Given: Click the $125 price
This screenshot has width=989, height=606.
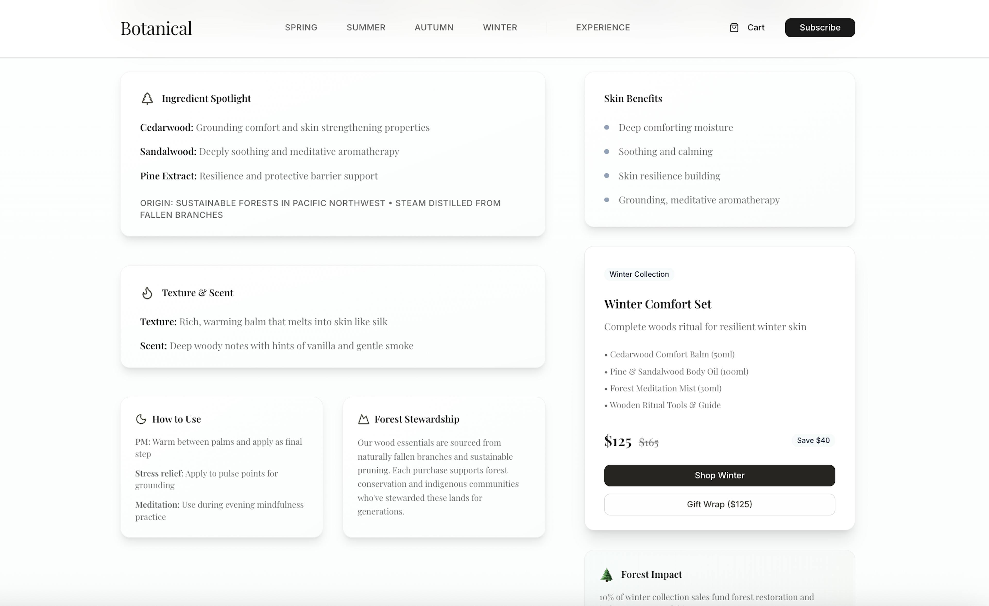Looking at the screenshot, I should point(617,441).
